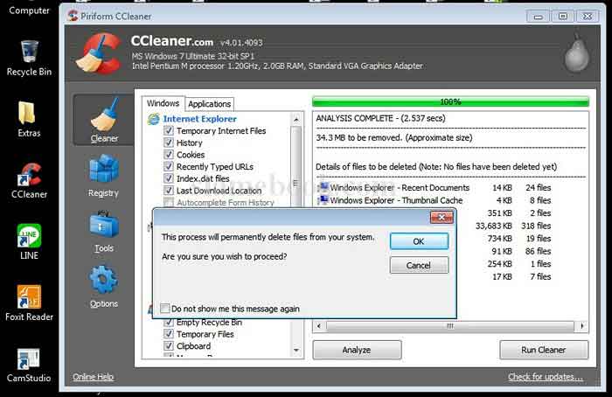The image size is (612, 397).
Task: Uncheck Temporary Files checkbox
Action: click(168, 334)
